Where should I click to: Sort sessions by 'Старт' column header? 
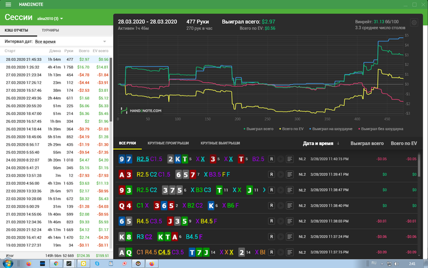(10, 51)
